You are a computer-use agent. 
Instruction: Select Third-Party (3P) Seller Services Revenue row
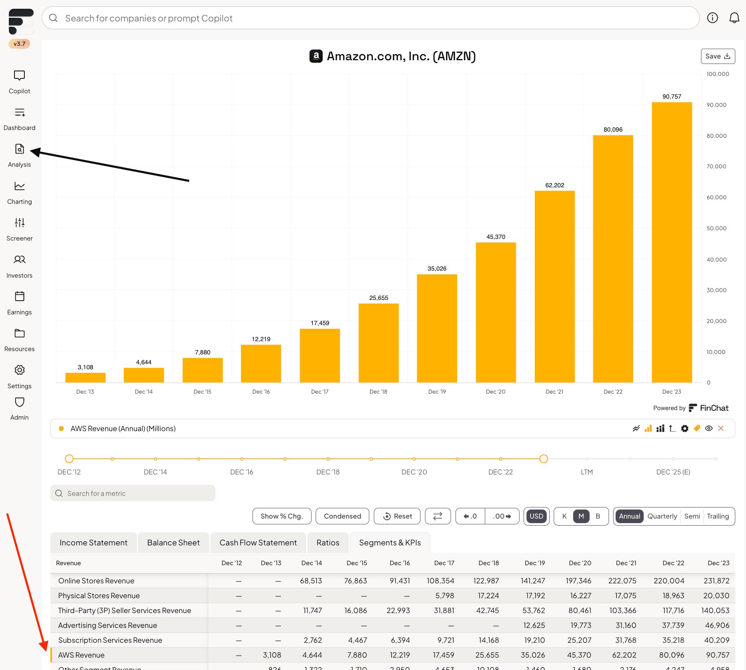[392, 611]
